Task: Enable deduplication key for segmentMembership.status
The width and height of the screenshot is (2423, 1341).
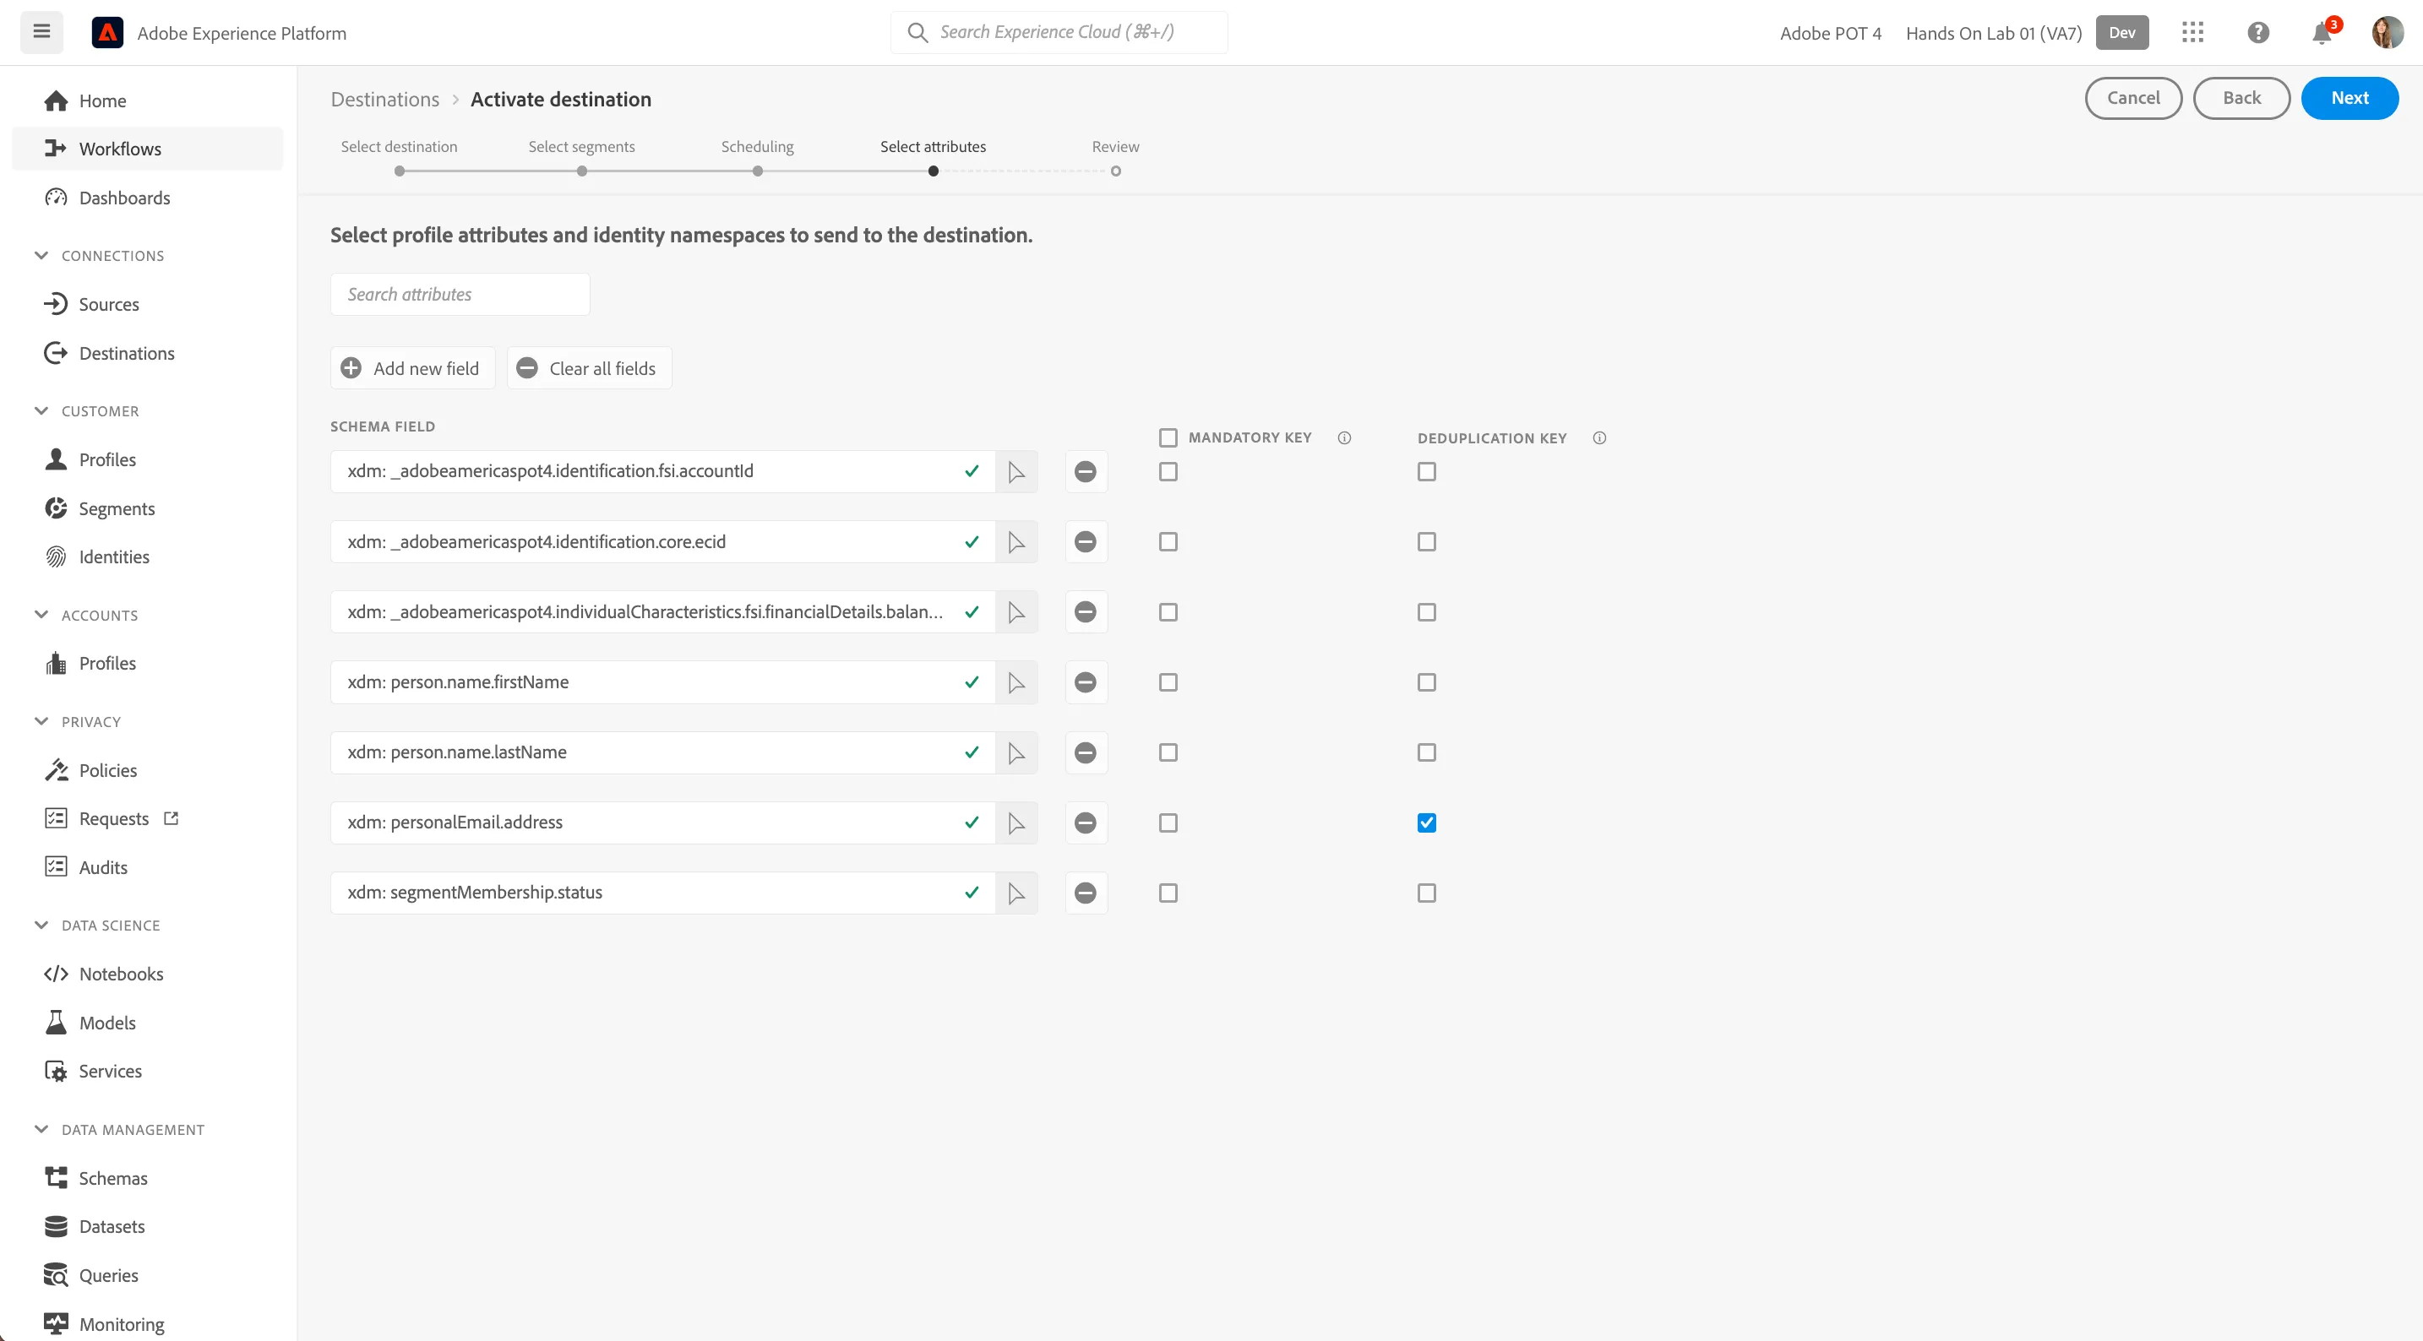Action: click(1426, 893)
